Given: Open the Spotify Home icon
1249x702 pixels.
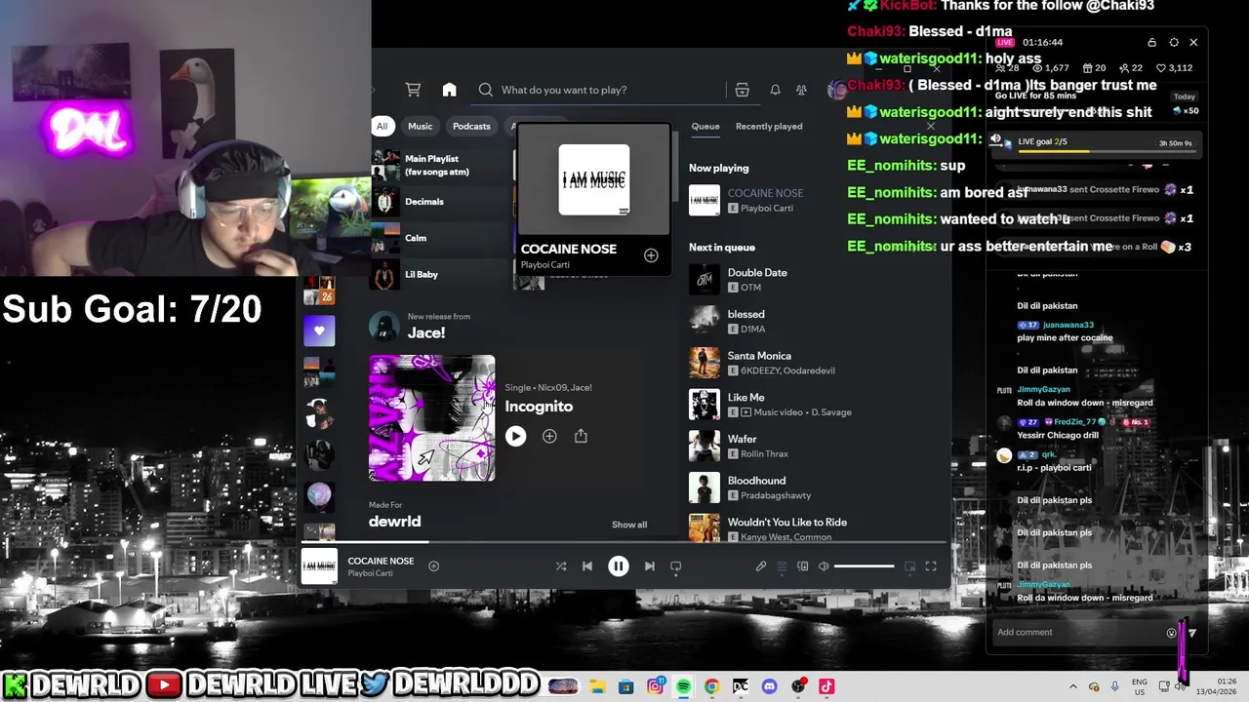Looking at the screenshot, I should 449,90.
